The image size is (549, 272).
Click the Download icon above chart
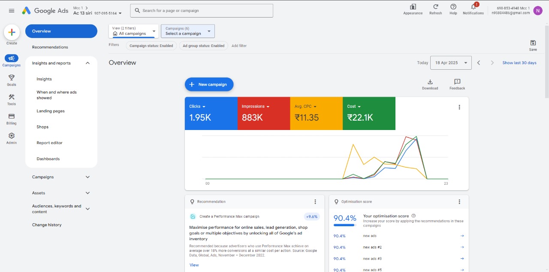point(430,82)
